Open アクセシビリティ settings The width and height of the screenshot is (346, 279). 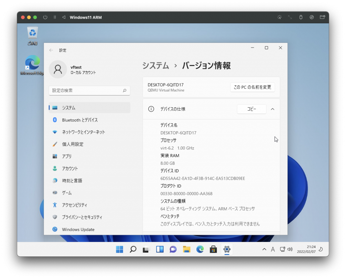89,205
